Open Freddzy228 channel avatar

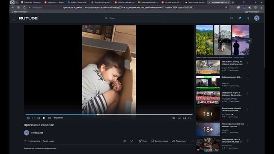tap(27, 133)
